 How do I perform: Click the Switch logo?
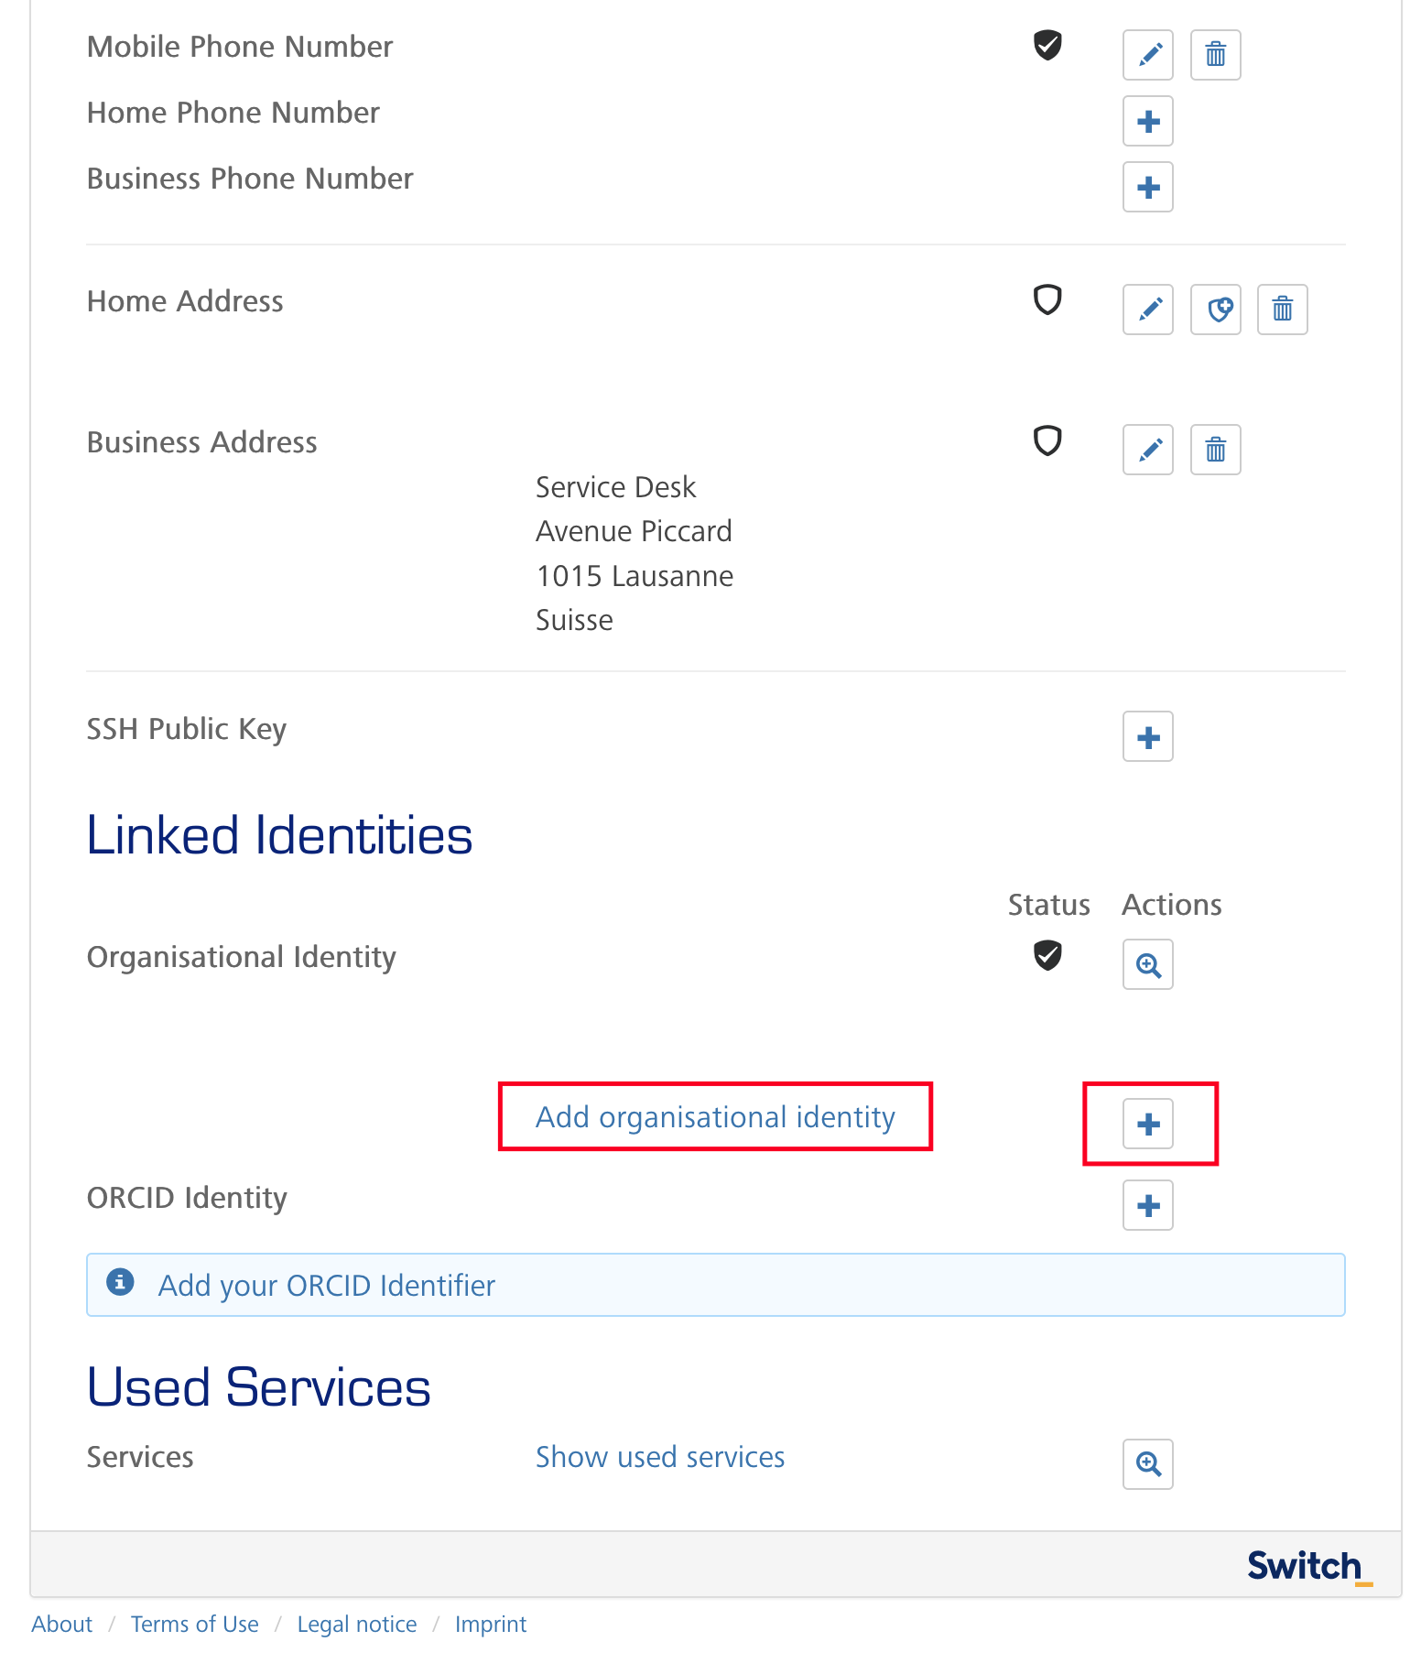tap(1309, 1566)
